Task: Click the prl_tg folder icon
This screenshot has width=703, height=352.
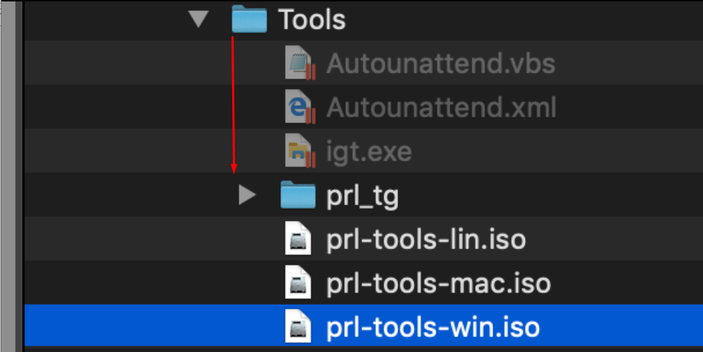Action: click(x=298, y=195)
